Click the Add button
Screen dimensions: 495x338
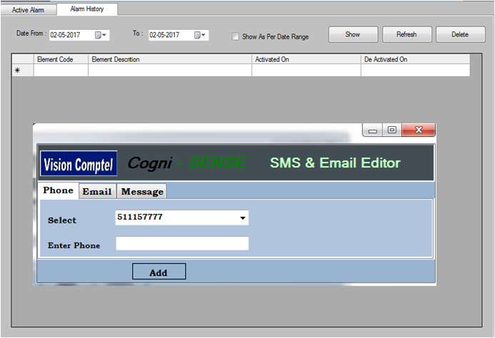pos(159,272)
